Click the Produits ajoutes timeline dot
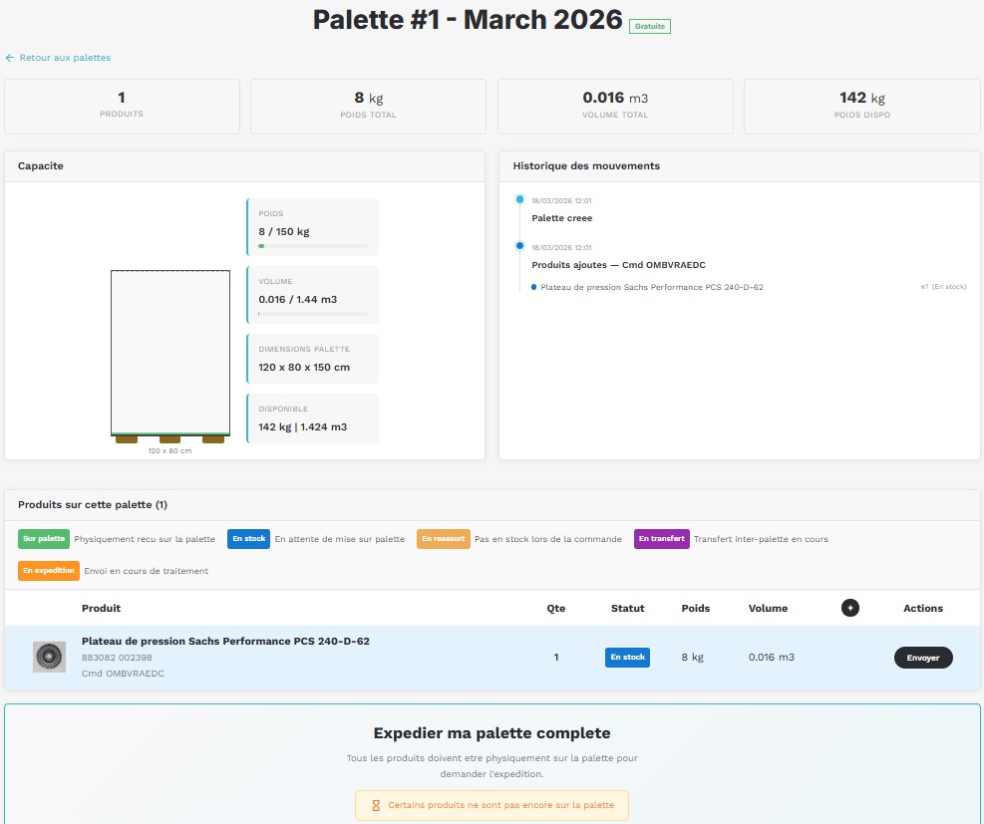 [519, 246]
